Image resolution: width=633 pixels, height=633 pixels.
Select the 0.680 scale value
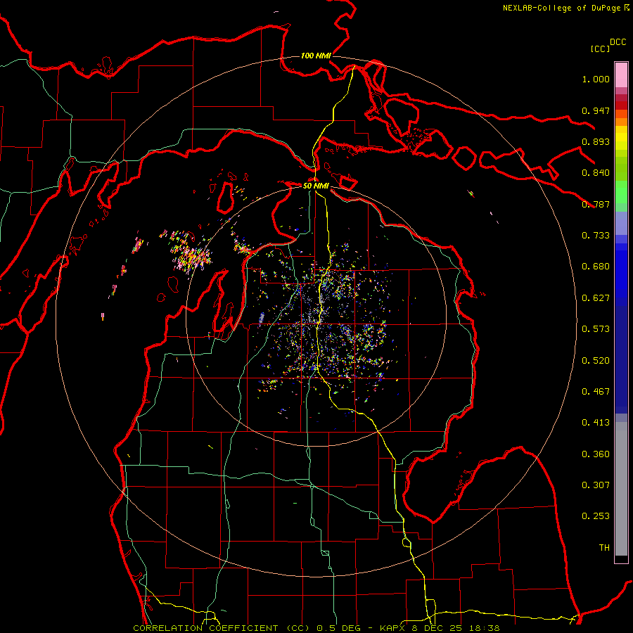click(x=596, y=267)
